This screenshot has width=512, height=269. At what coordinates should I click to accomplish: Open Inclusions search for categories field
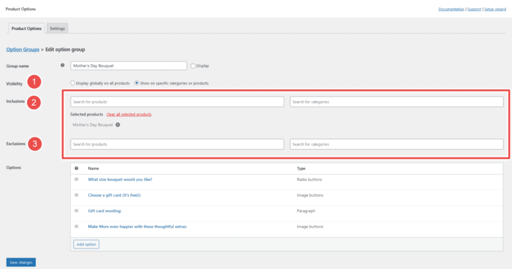(396, 102)
